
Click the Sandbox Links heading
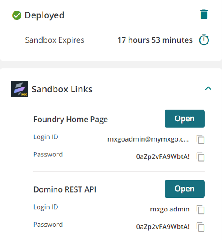click(x=62, y=89)
